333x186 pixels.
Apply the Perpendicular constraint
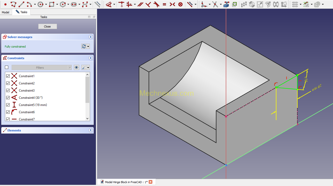148,4
